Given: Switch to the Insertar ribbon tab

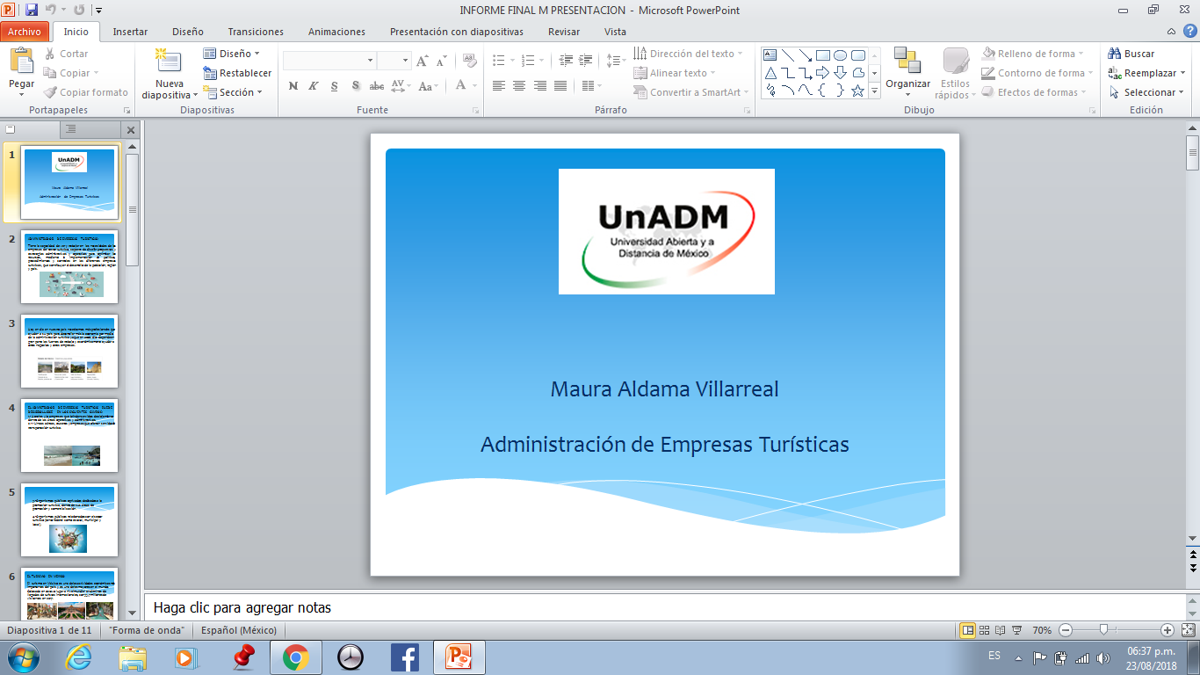Looking at the screenshot, I should [129, 31].
